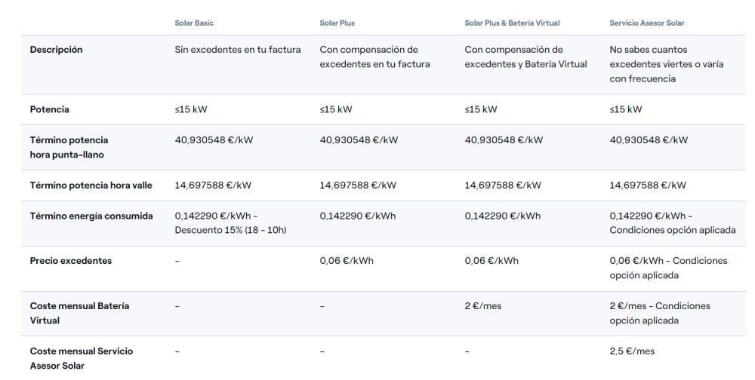Screen dimensions: 755x380
Task: Select Coste mensual Batería Virtual label
Action: click(x=79, y=313)
